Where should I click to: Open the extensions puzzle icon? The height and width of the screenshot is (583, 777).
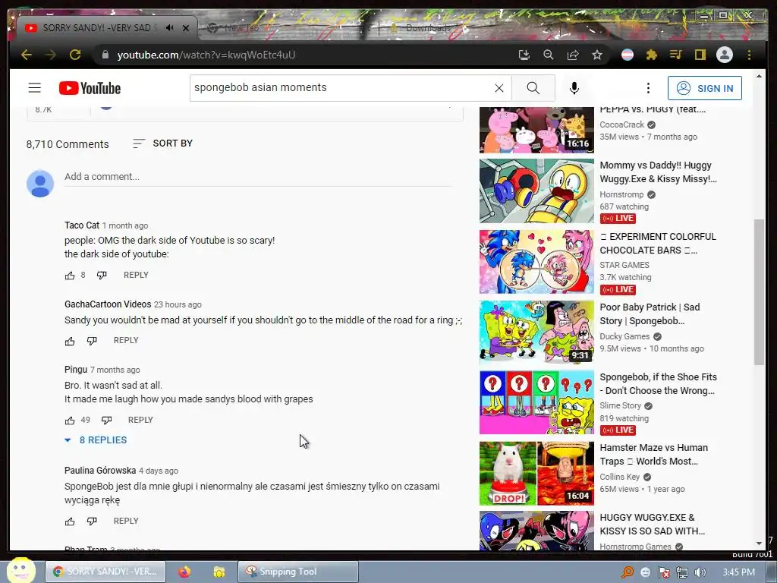click(652, 55)
